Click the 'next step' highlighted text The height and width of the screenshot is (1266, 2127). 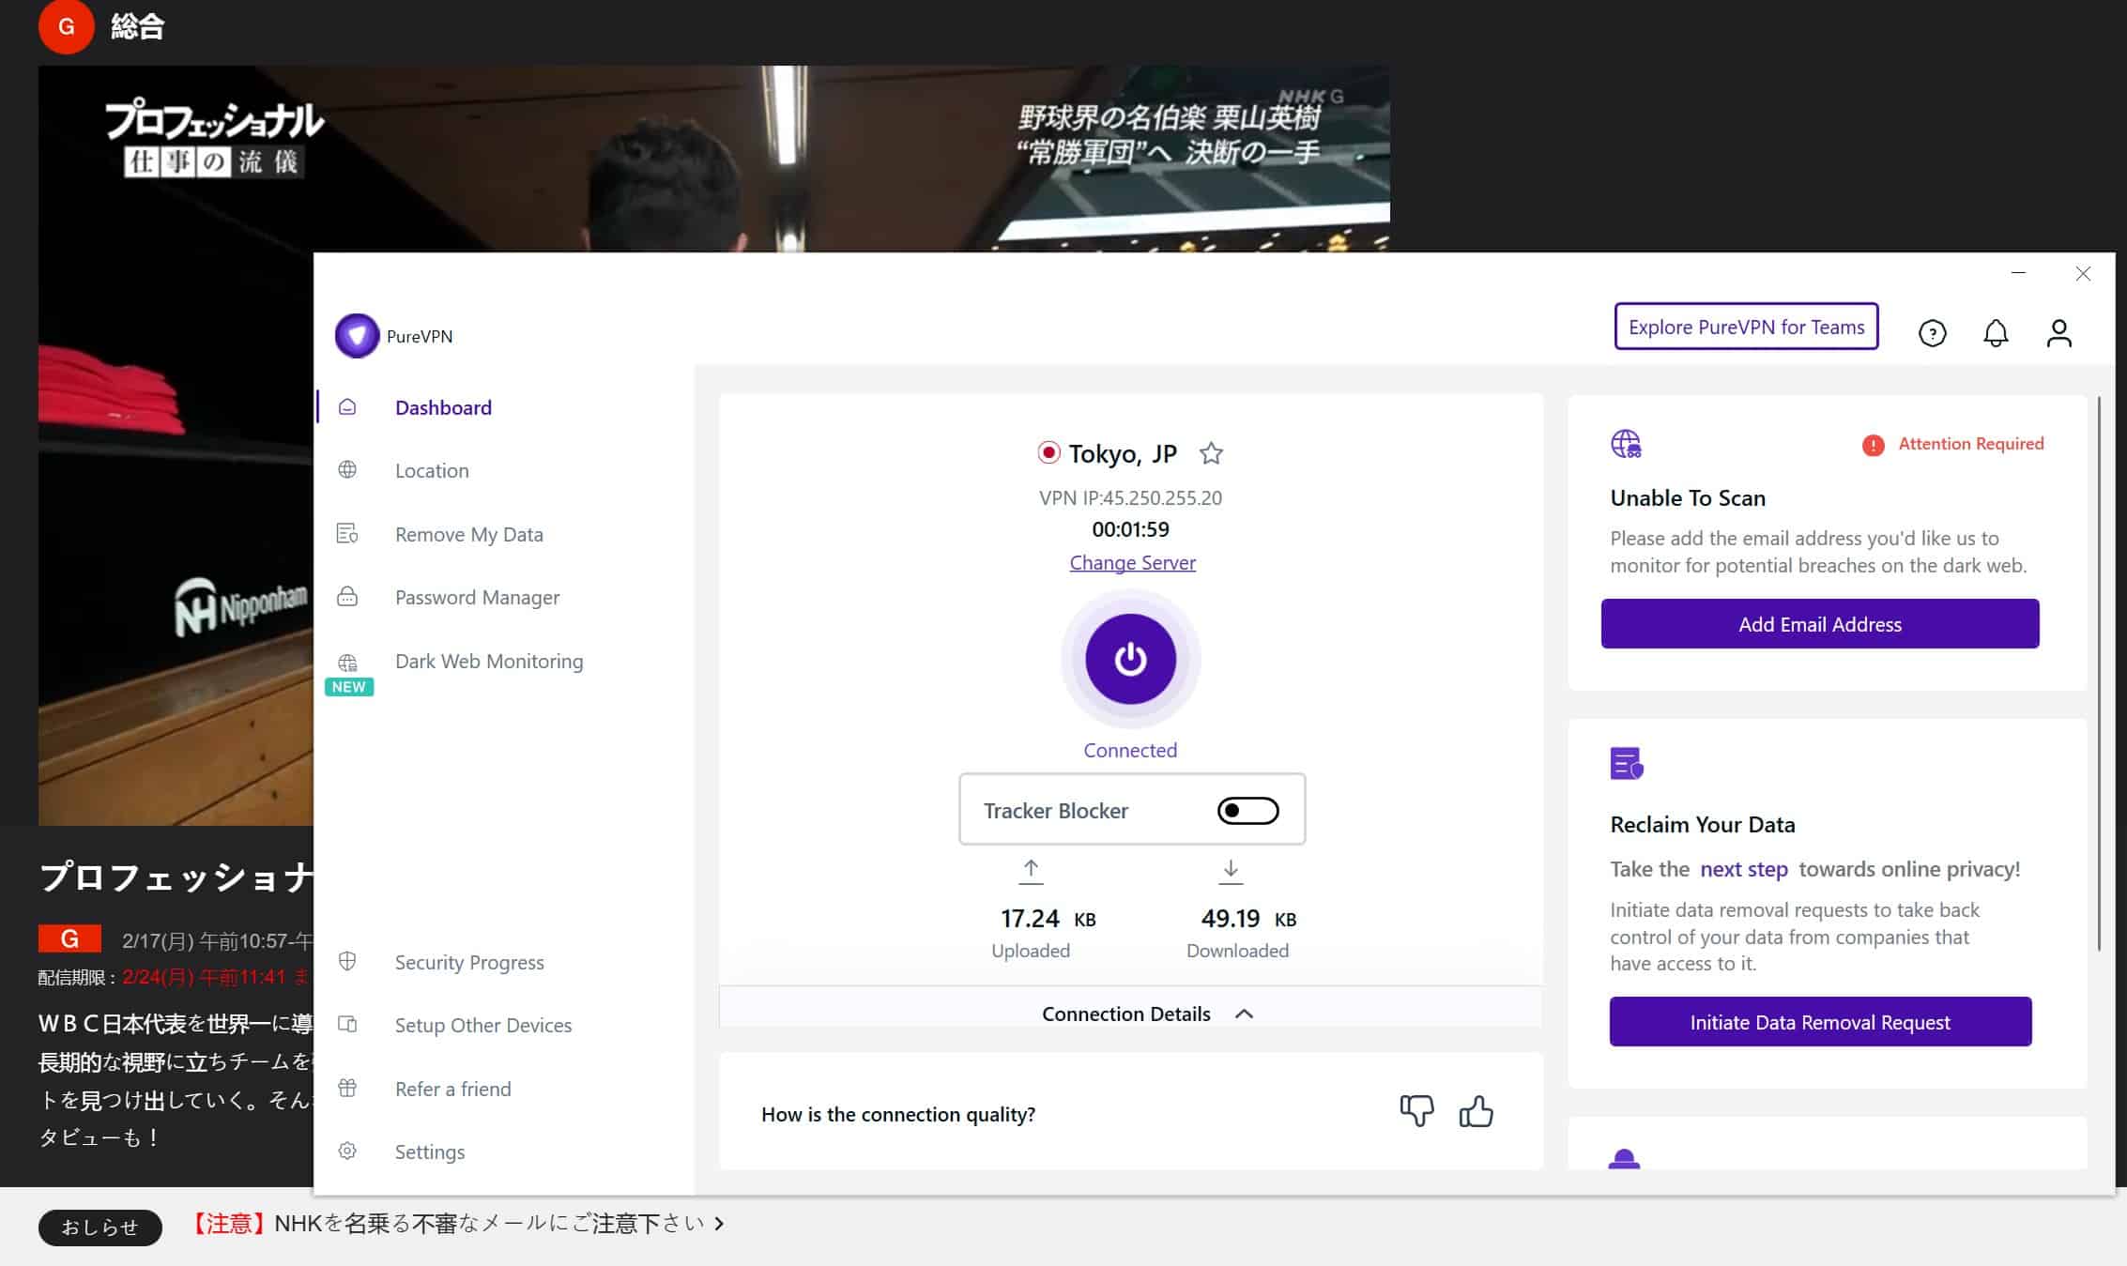(1744, 869)
